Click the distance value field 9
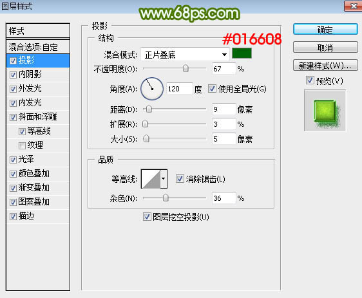Screen dimensions: 362x298 (224, 109)
